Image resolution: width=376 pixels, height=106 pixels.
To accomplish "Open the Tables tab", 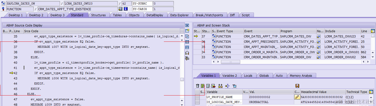I will tap(117, 15).
